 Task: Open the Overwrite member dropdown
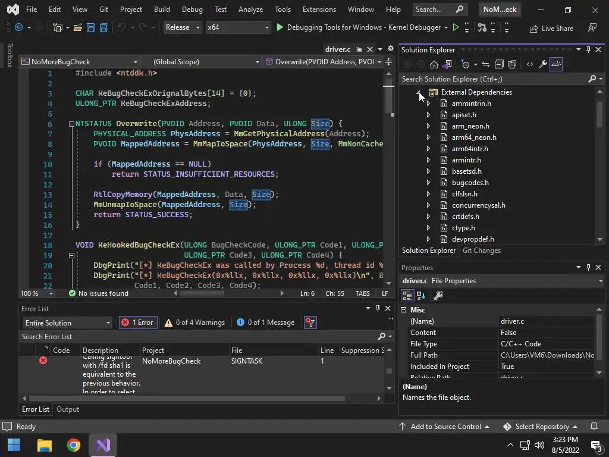323,61
